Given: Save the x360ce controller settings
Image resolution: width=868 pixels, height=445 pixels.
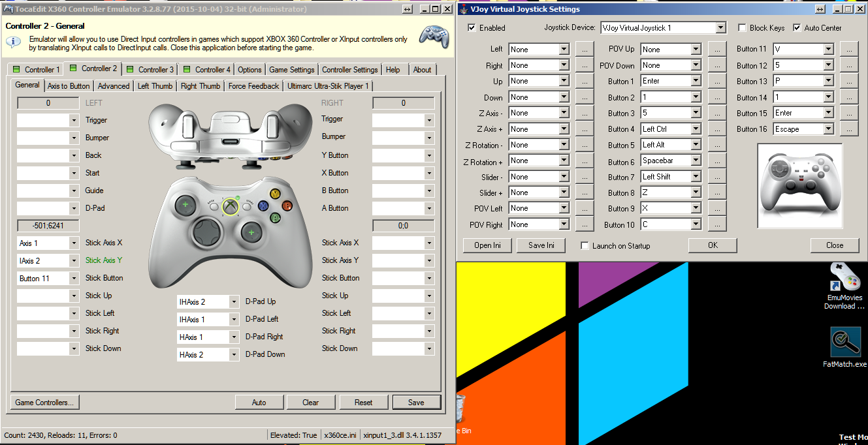Looking at the screenshot, I should tap(416, 403).
